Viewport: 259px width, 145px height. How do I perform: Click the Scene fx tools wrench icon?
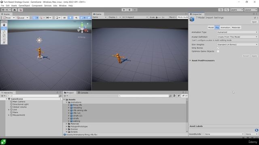76,18
